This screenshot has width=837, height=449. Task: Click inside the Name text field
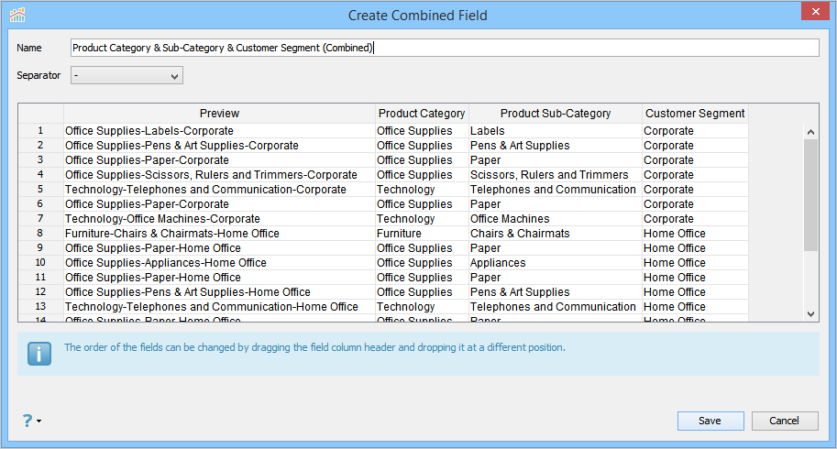pyautogui.click(x=444, y=48)
